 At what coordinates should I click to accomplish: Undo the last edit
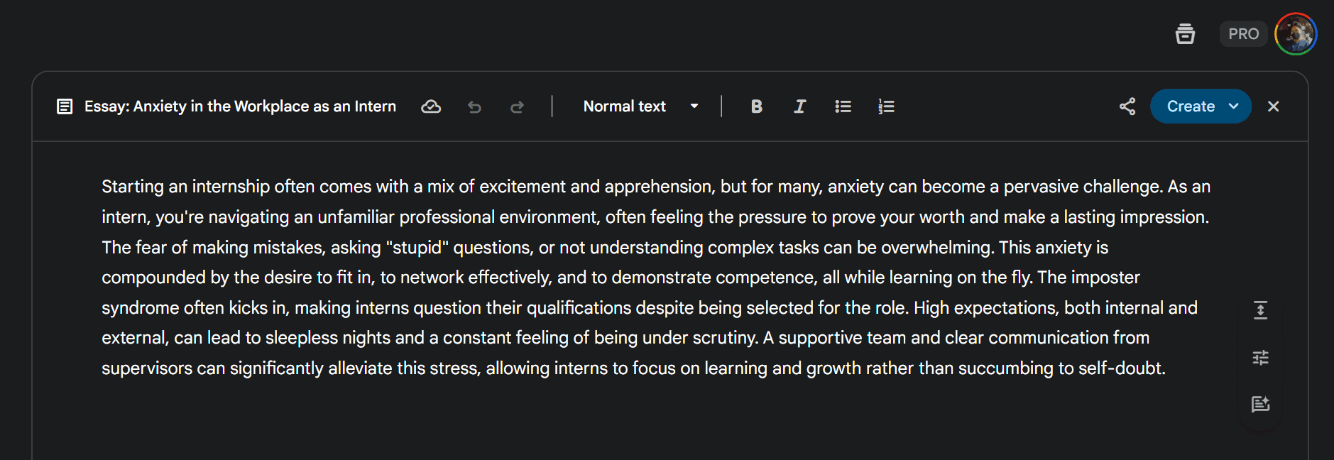pos(474,106)
